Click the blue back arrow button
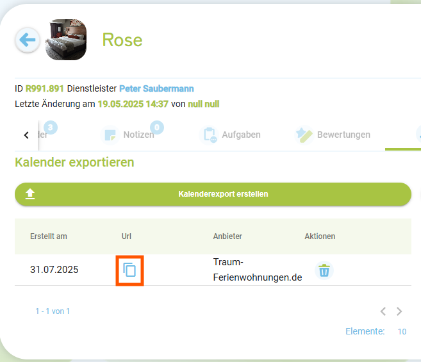 pos(28,40)
